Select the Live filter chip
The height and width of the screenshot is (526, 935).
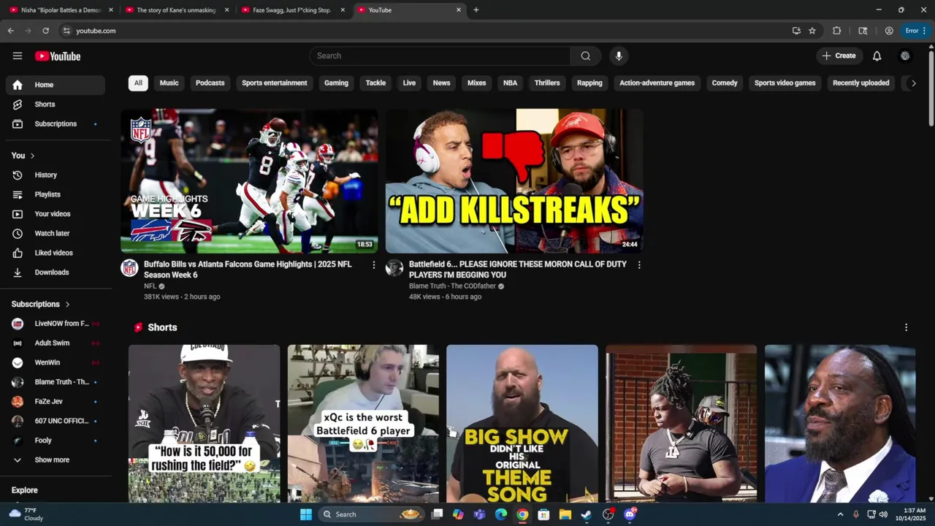(x=409, y=83)
